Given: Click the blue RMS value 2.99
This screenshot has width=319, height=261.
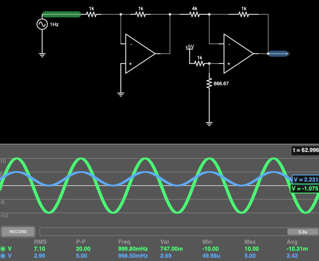Looking at the screenshot, I should click(39, 256).
